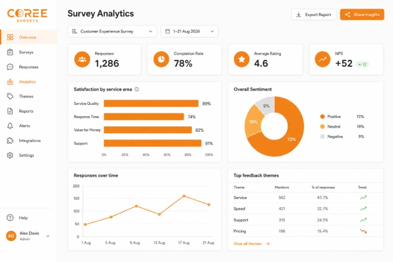Open the Alerts menu label
The image size is (393, 262).
(24, 126)
